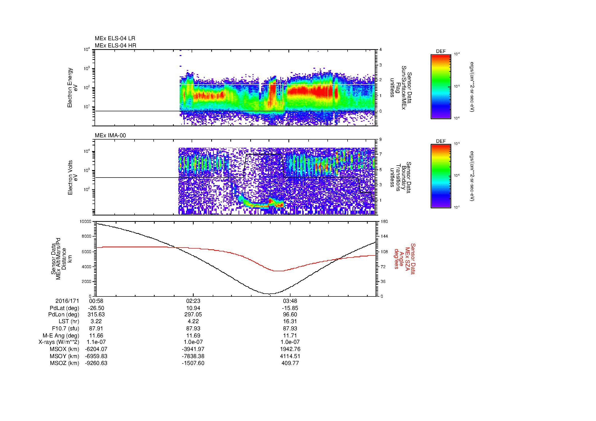The image size is (596, 421).
Task: Click the M-E Ang value 11.71
Action: click(x=290, y=335)
